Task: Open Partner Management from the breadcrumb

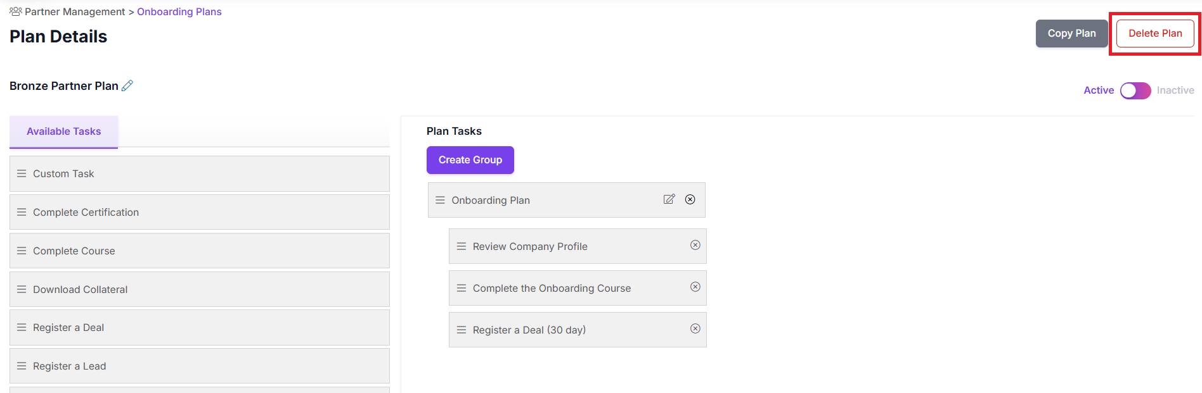Action: [74, 11]
